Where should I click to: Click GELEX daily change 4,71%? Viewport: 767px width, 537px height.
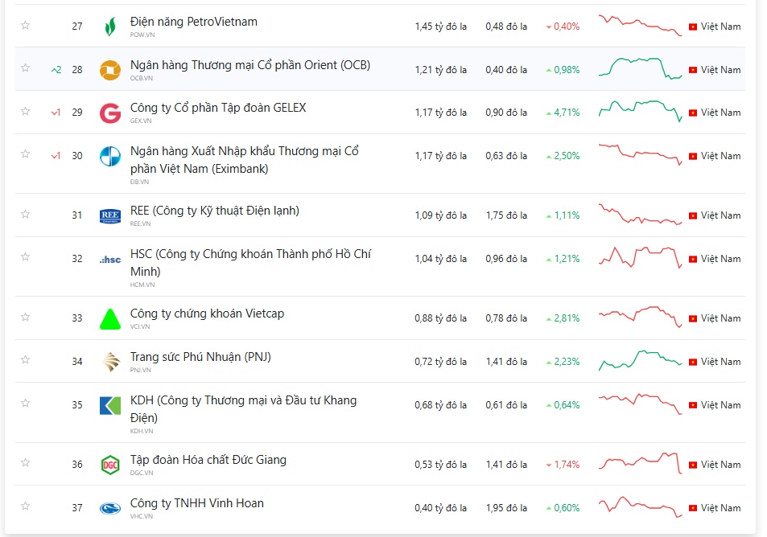tap(563, 113)
